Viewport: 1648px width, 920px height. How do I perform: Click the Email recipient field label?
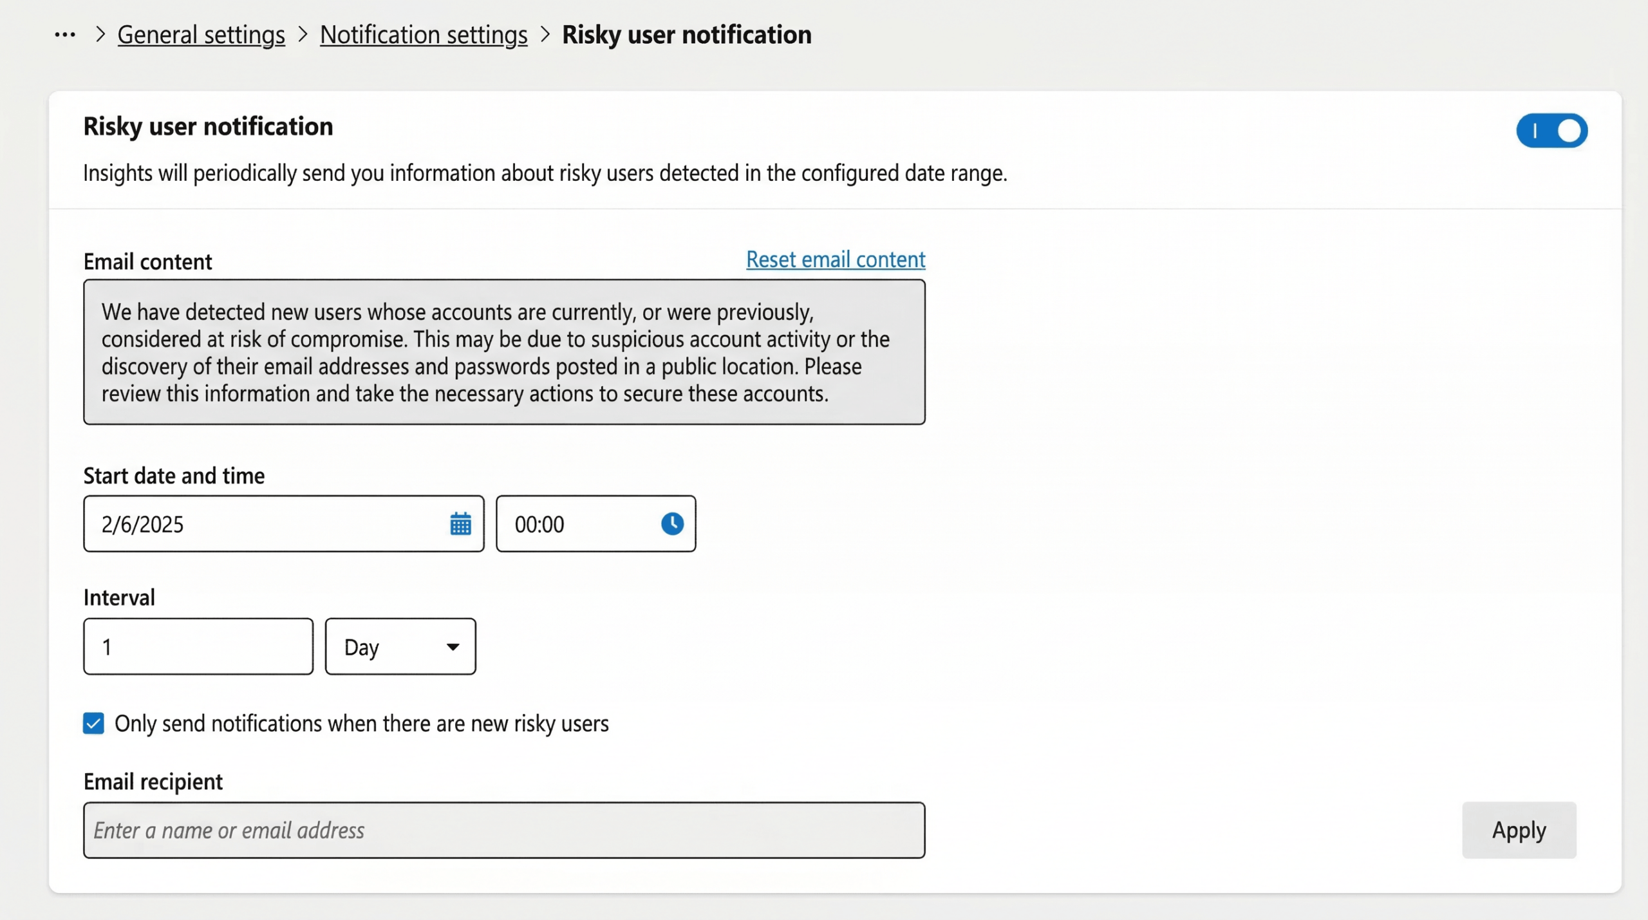pos(153,782)
